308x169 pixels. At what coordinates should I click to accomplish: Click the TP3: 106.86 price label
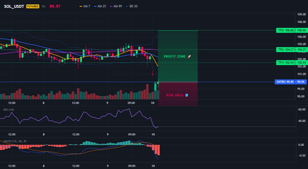pyautogui.click(x=286, y=30)
